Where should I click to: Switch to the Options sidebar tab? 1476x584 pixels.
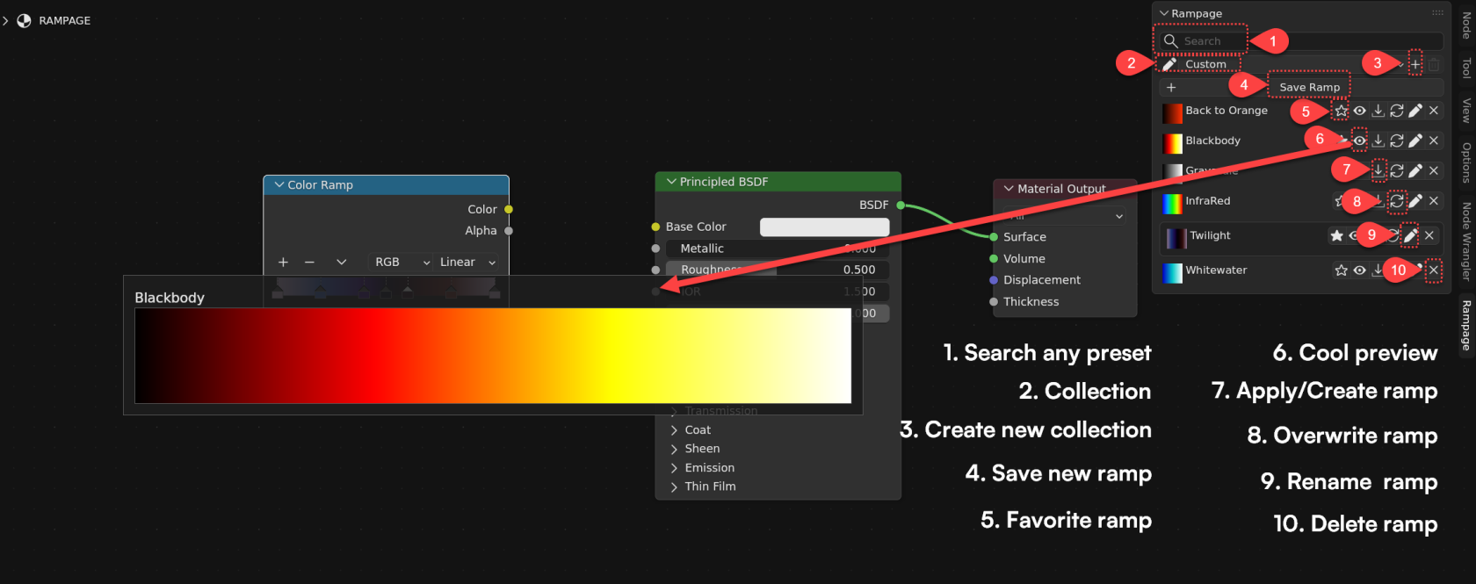click(1465, 162)
